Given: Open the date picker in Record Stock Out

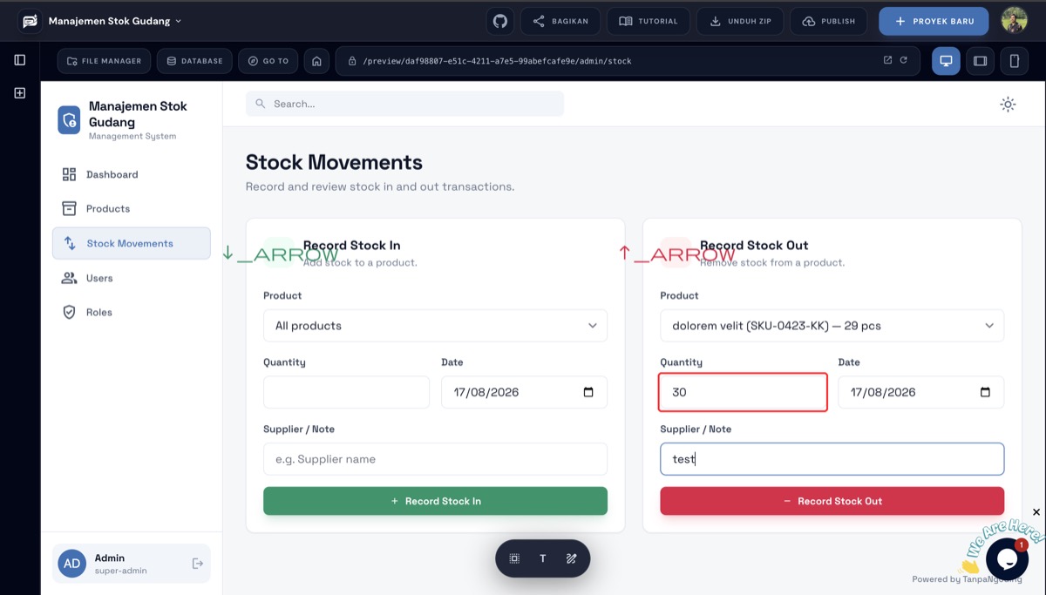Looking at the screenshot, I should click(985, 392).
